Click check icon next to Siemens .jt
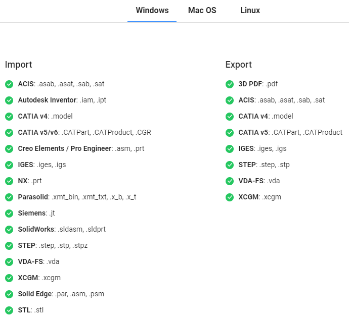349x319 pixels. pyautogui.click(x=9, y=214)
